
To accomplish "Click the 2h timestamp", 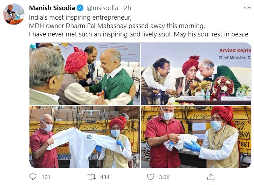I will click(128, 8).
